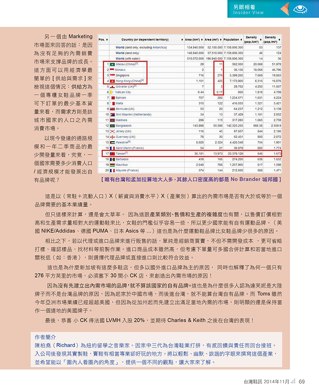Click the World (with water) row label
This screenshot has width=319, height=385.
click(128, 58)
